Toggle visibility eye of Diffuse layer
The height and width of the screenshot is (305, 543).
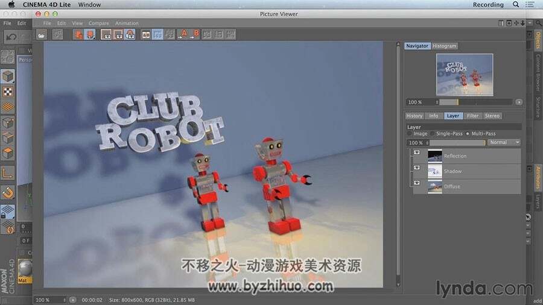tap(417, 183)
